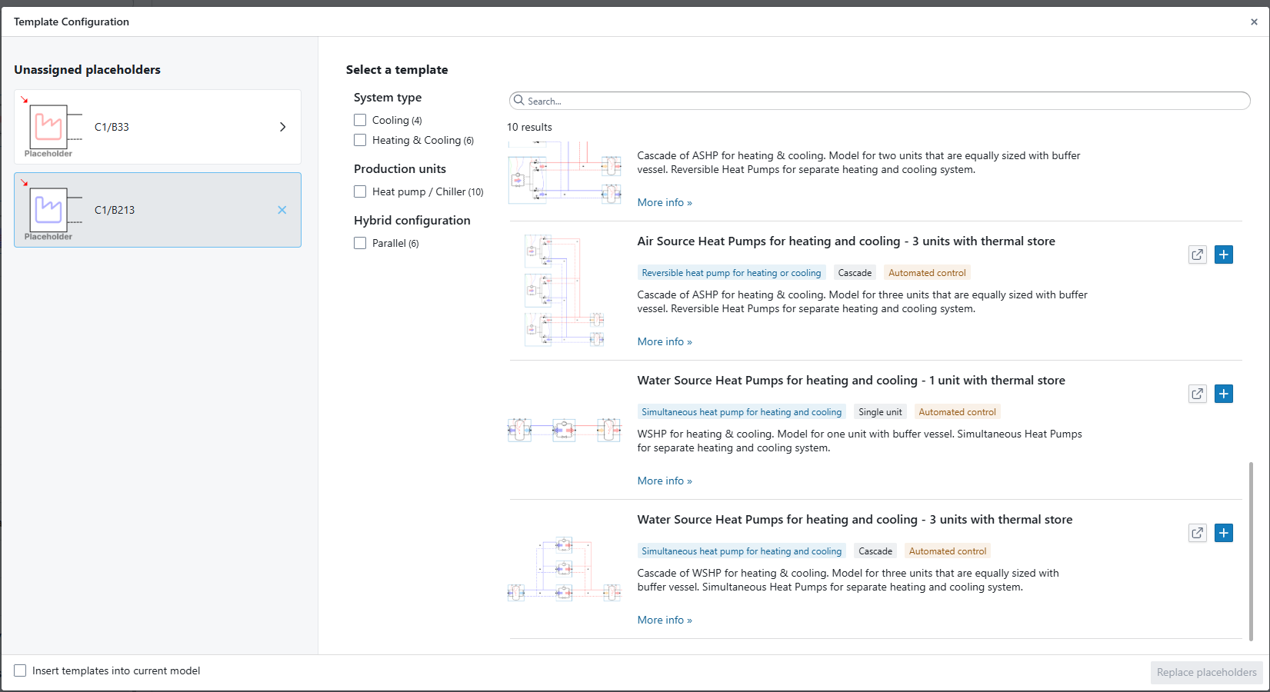The image size is (1270, 692).
Task: Click the Reversible heat pump tag
Action: point(731,273)
